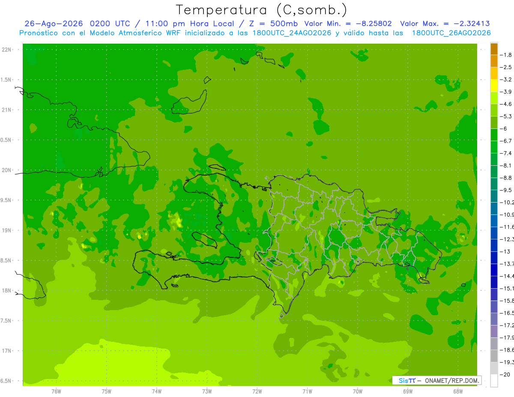Click the "-20" colorbar label
This screenshot has height=397, width=514.
pyautogui.click(x=505, y=375)
